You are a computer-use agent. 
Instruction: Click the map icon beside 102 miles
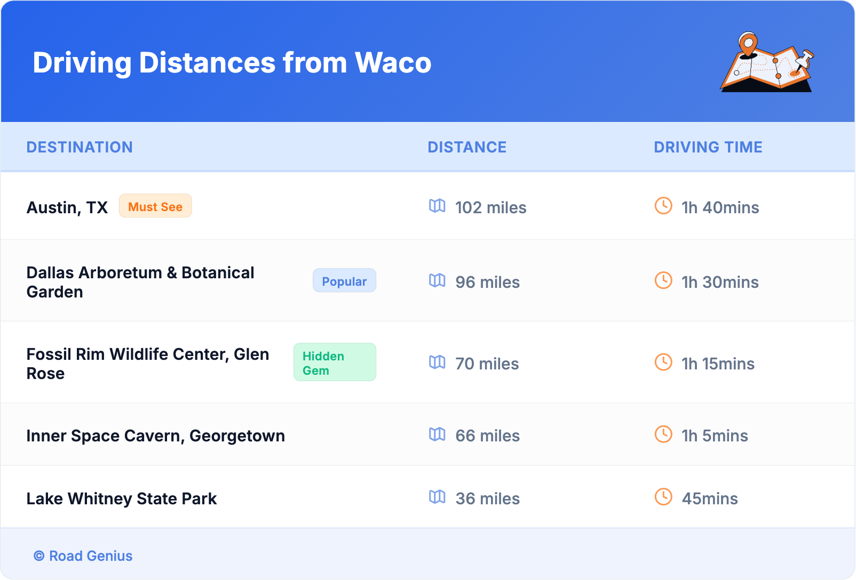pos(437,206)
